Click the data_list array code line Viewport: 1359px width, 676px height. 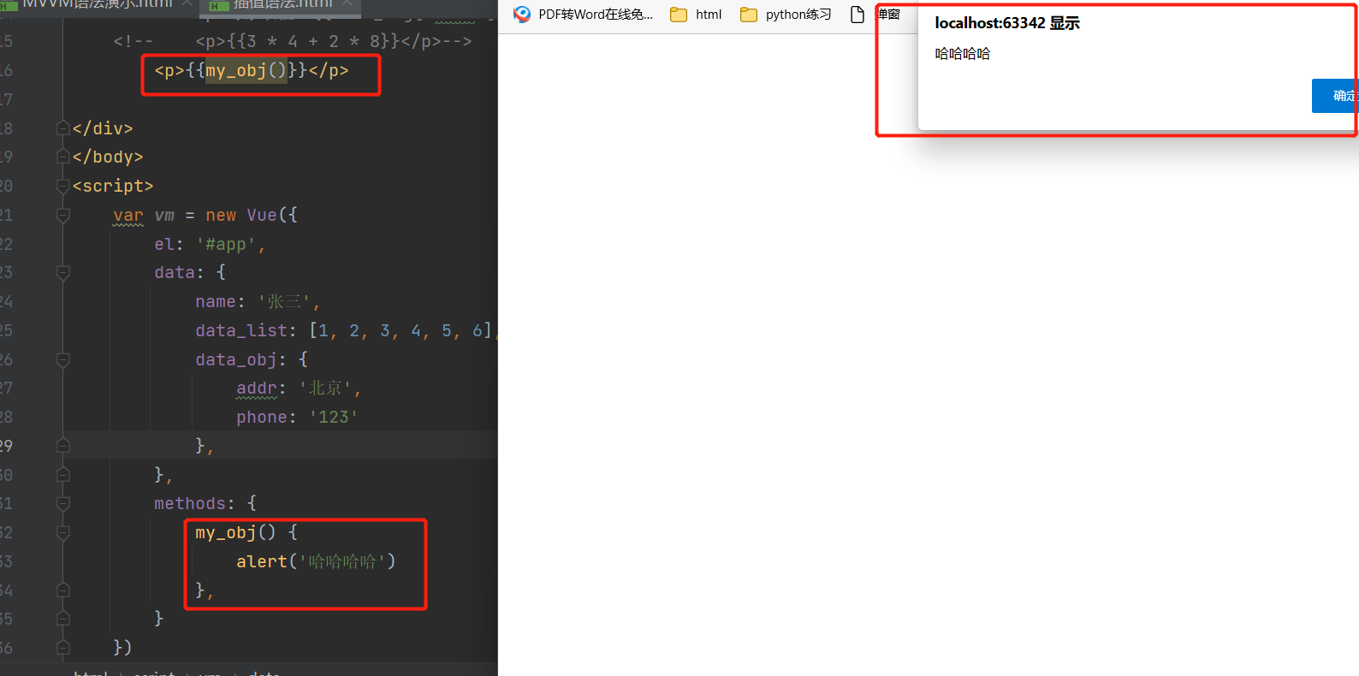tap(346, 330)
